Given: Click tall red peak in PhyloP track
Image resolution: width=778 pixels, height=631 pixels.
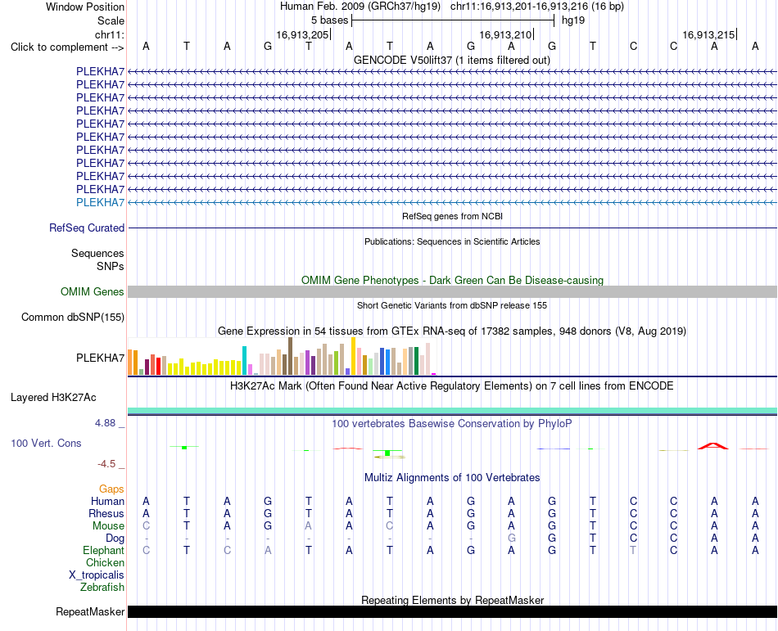Looking at the screenshot, I should (713, 445).
